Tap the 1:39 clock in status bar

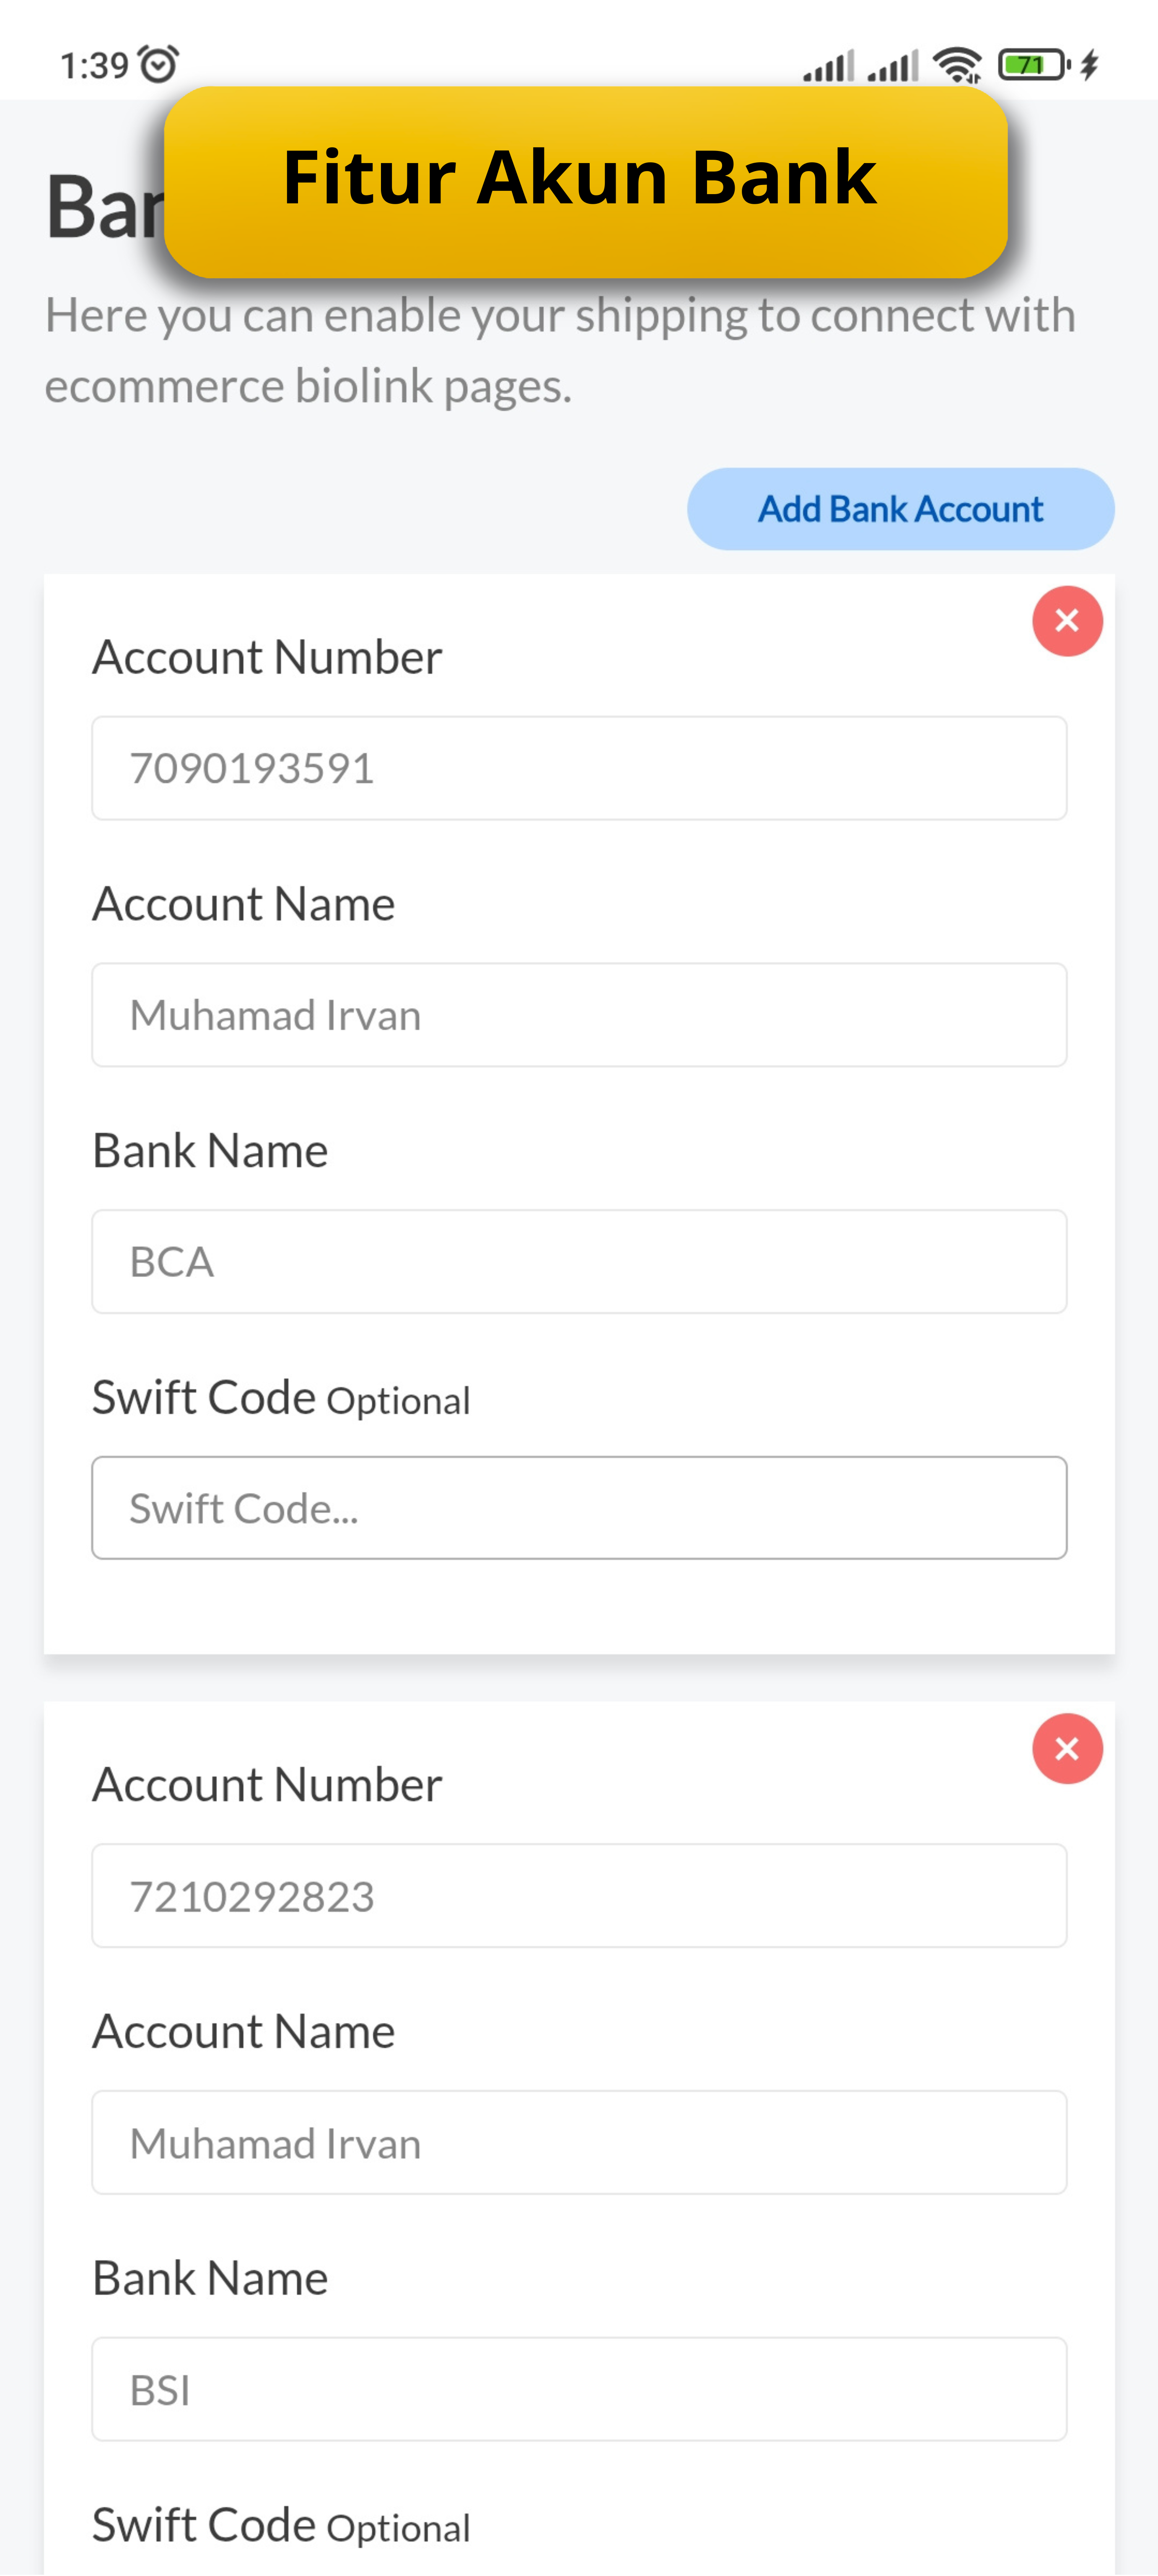pos(94,66)
